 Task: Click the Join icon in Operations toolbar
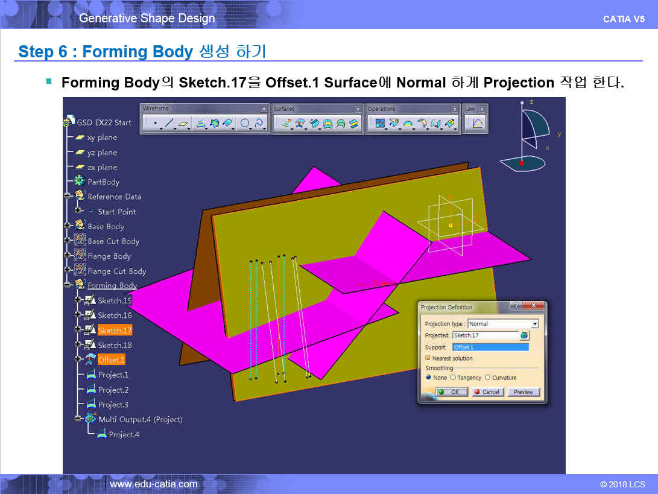point(380,124)
